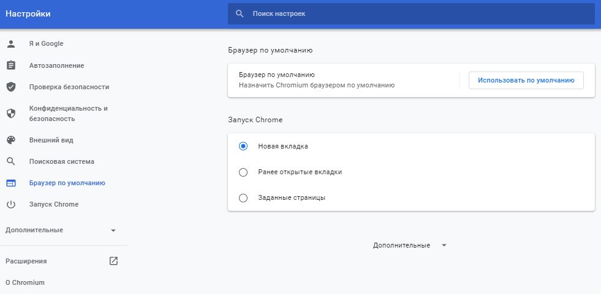The height and width of the screenshot is (294, 601).
Task: Expand Дополнительные arrow in the left sidebar
Action: [113, 230]
